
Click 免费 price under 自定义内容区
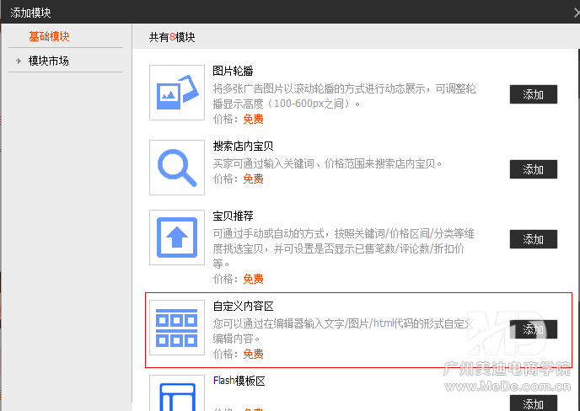click(254, 354)
